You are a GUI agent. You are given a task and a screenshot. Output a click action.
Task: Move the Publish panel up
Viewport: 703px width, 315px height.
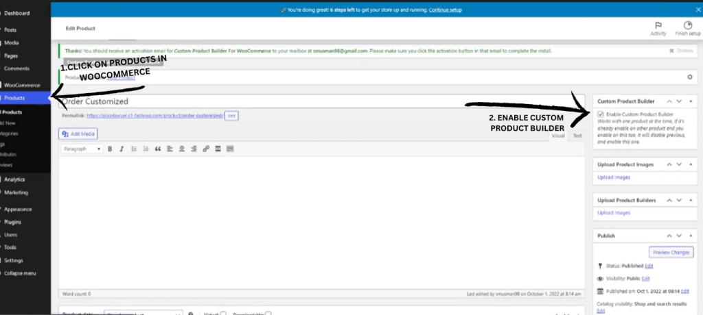point(669,236)
